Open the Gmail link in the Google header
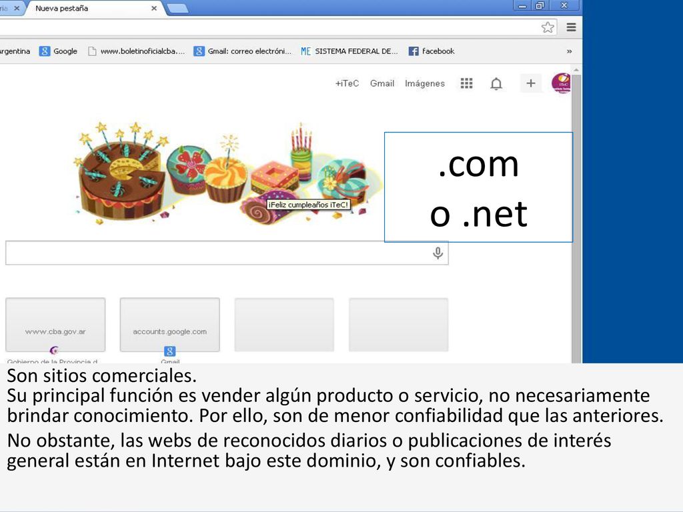The image size is (683, 512). (x=382, y=83)
